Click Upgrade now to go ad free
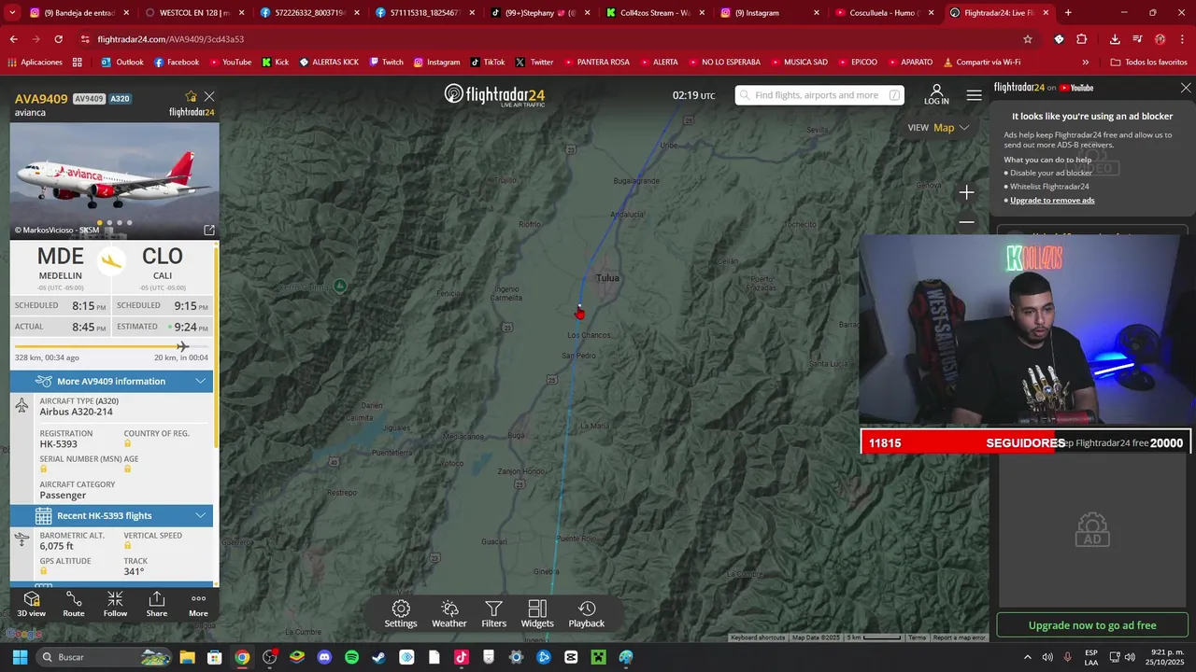Image resolution: width=1196 pixels, height=672 pixels. 1092,625
